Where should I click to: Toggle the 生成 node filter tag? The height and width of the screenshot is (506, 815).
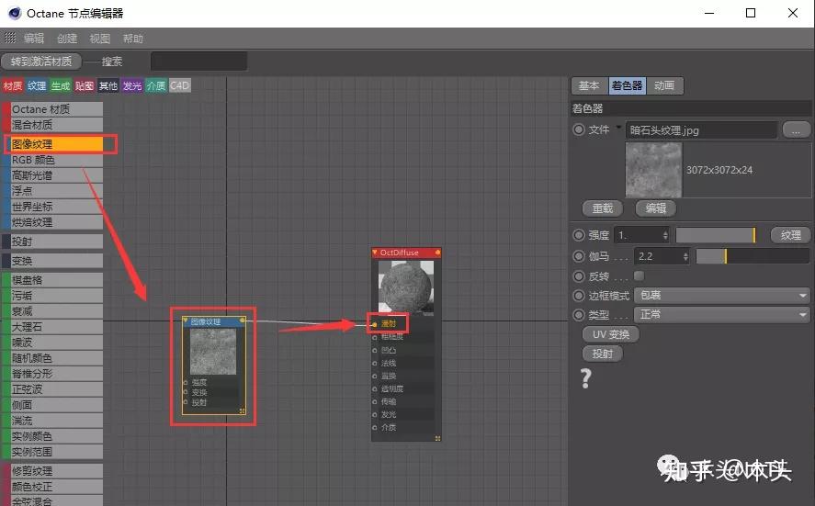coord(61,85)
